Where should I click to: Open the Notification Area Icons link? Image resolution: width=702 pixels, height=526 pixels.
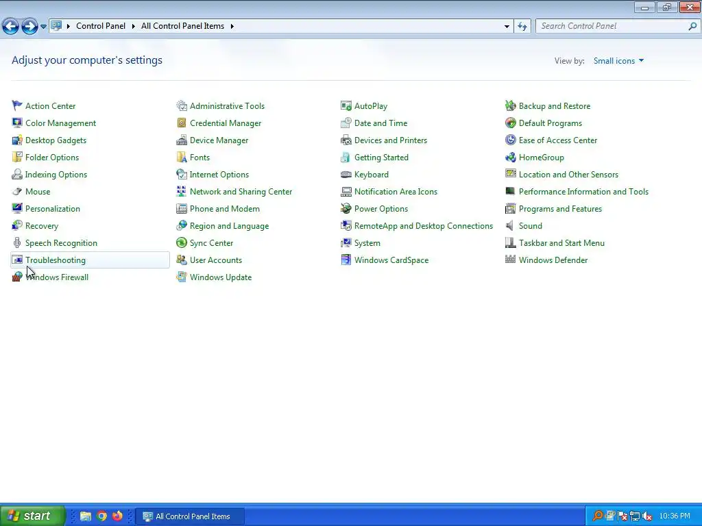396,192
